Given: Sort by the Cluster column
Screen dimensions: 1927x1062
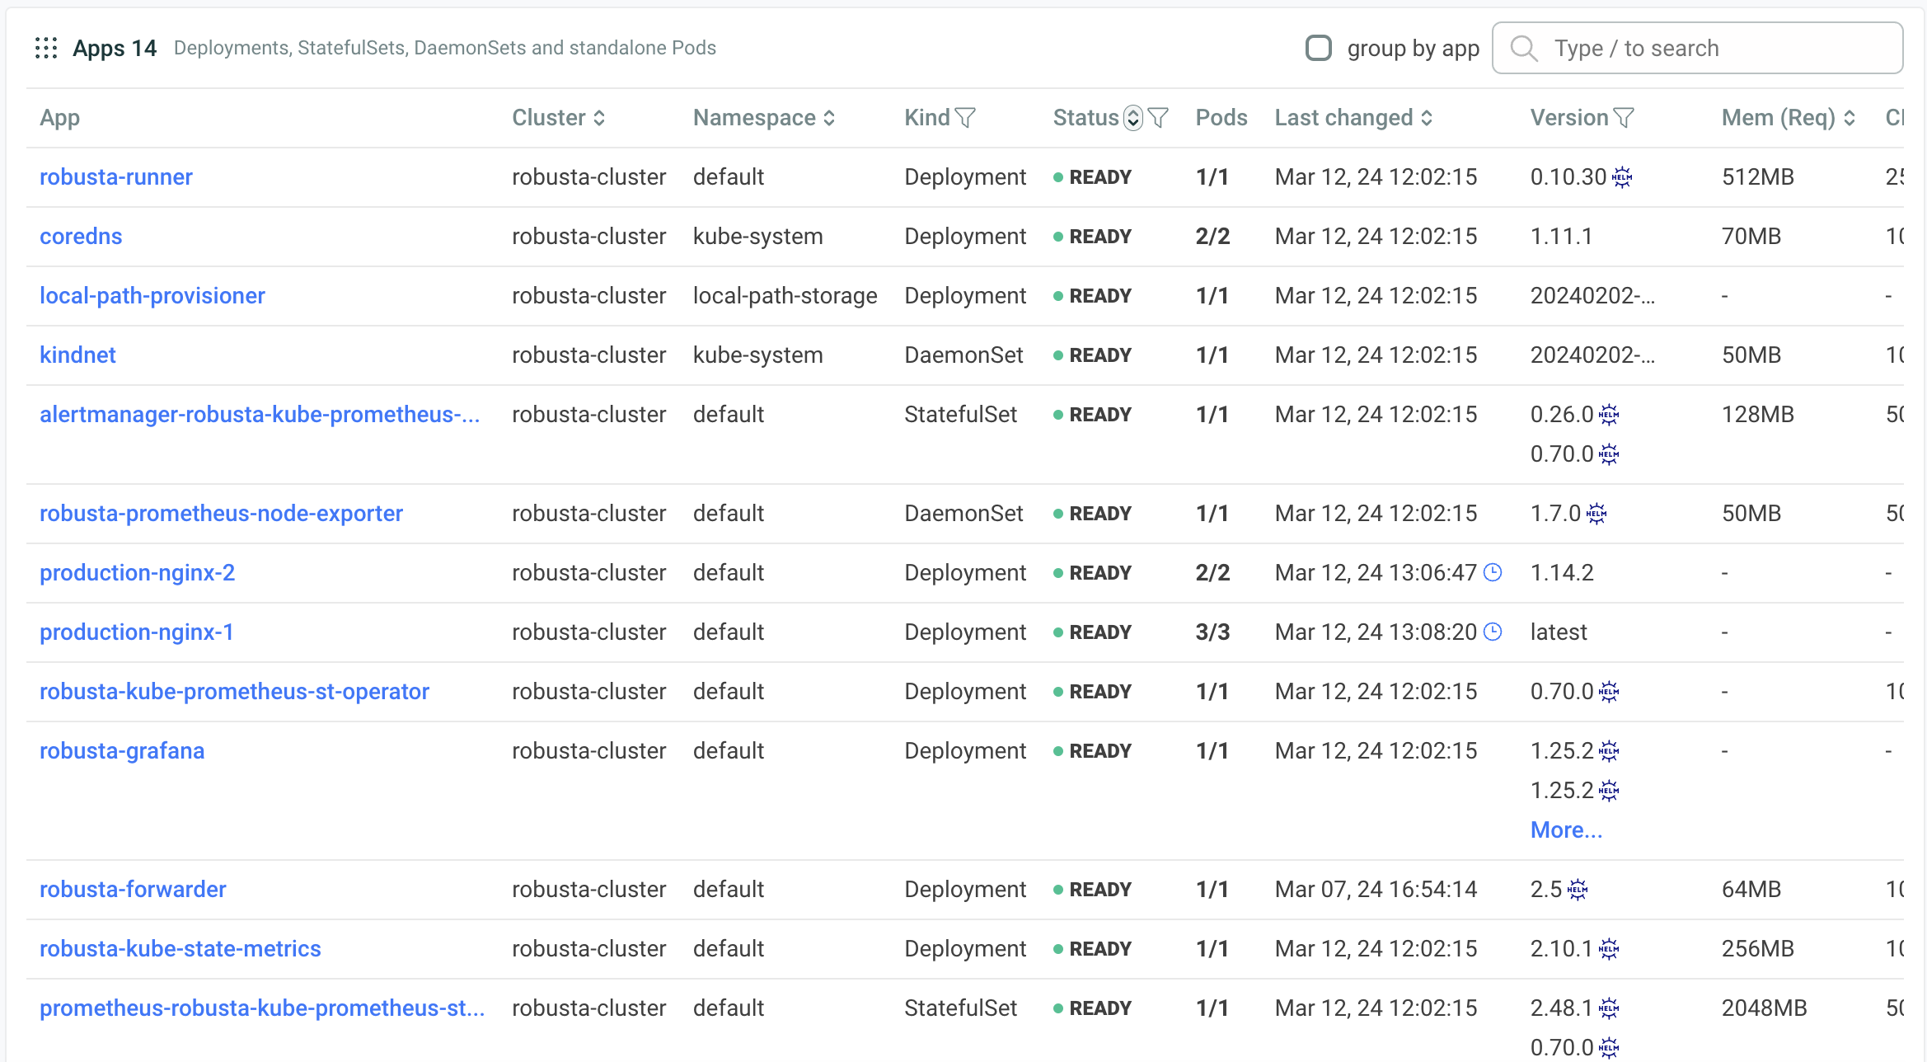Looking at the screenshot, I should pyautogui.click(x=599, y=118).
